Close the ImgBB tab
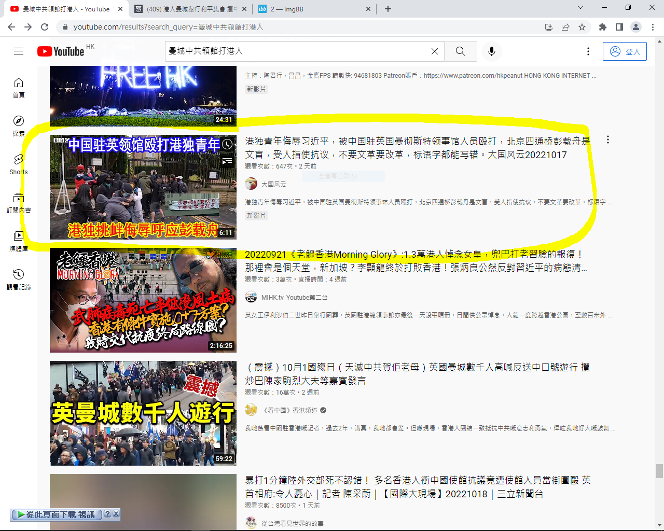 pos(368,9)
